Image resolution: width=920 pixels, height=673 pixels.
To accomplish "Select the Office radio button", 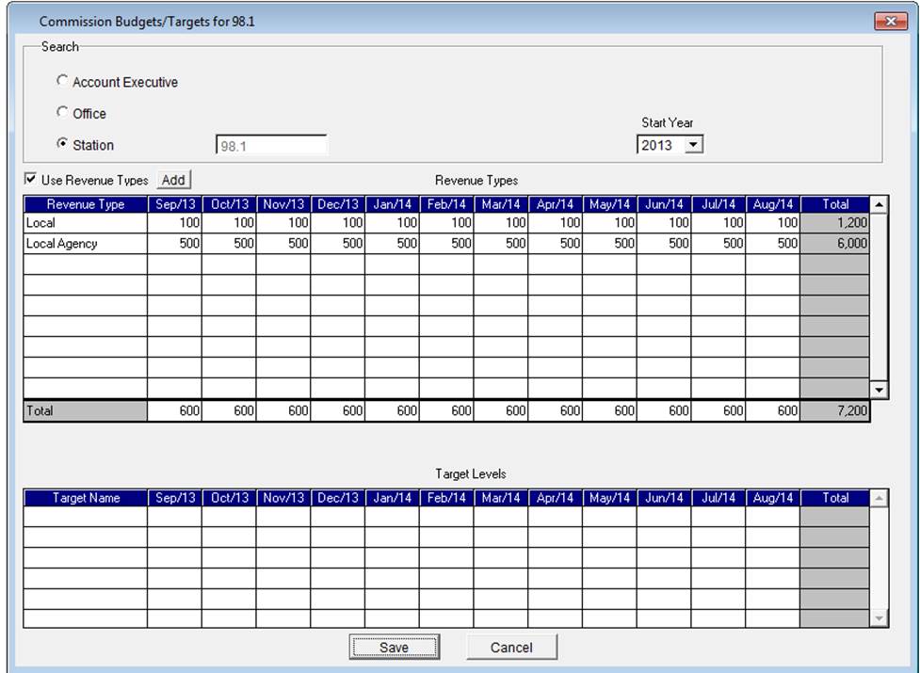I will pos(63,113).
